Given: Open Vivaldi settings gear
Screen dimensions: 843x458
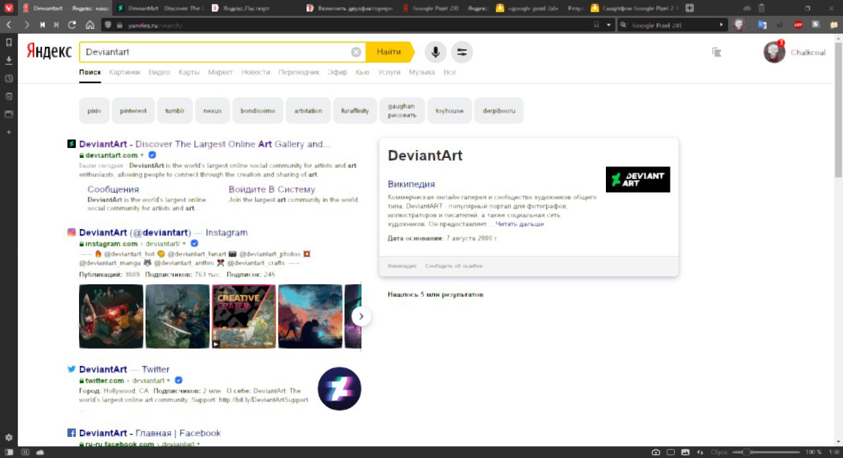Looking at the screenshot, I should (9, 437).
